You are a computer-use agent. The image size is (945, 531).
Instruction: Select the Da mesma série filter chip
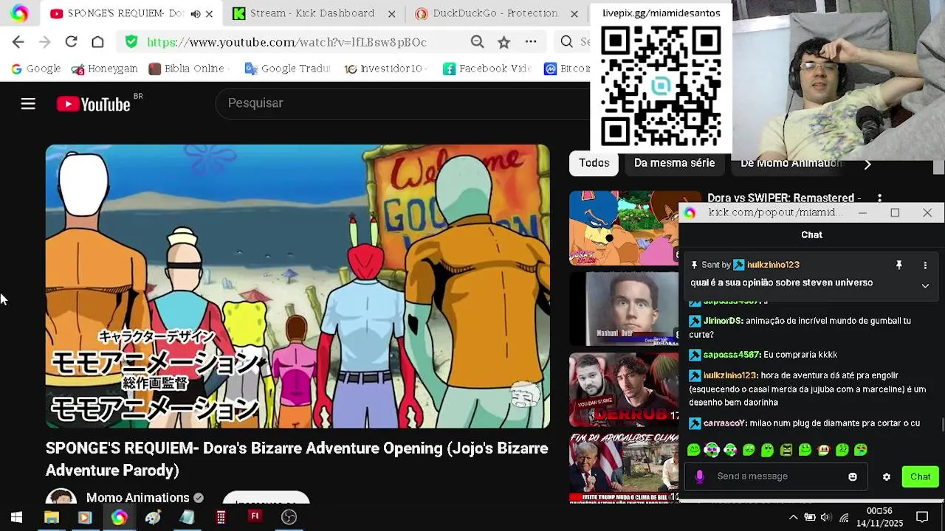(x=674, y=163)
